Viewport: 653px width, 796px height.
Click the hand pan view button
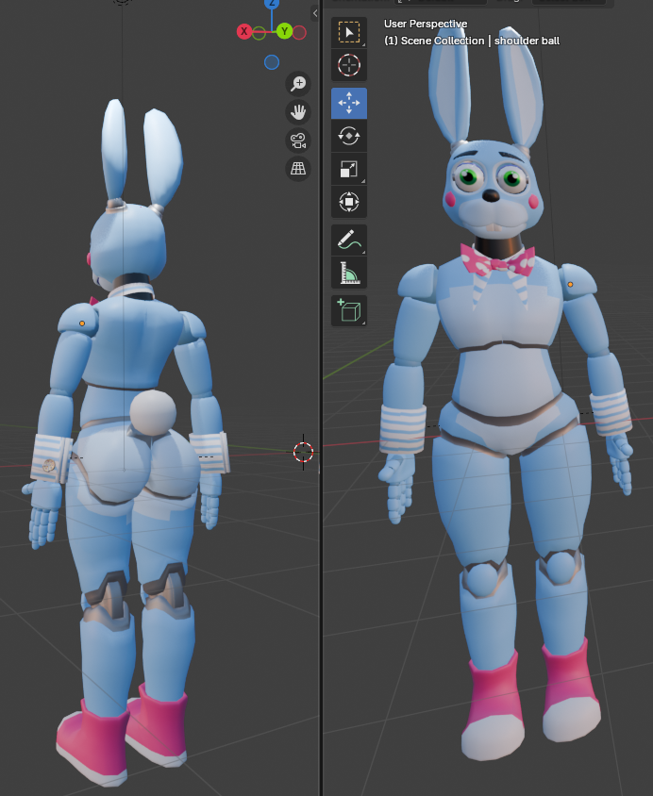click(298, 112)
